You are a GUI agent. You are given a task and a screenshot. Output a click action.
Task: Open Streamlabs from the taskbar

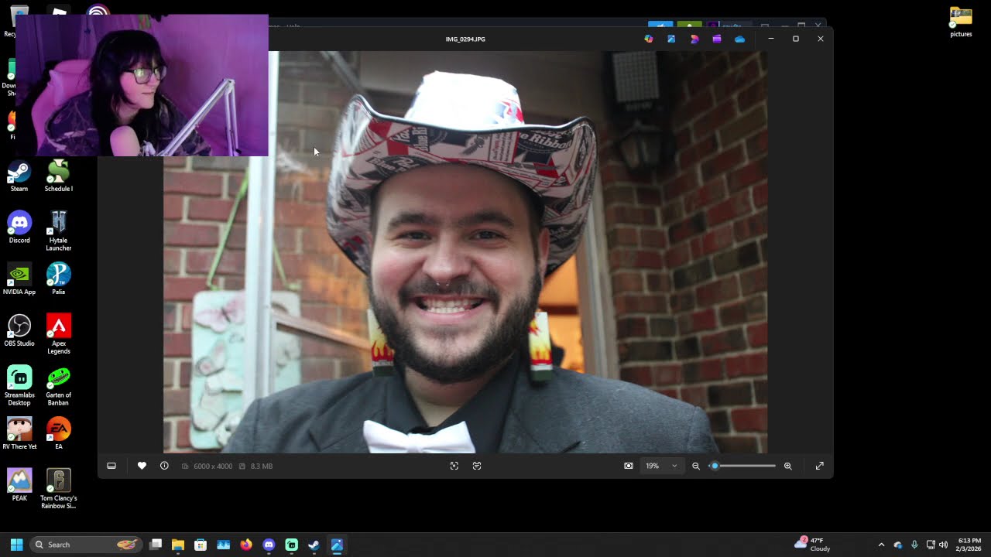[x=292, y=545]
